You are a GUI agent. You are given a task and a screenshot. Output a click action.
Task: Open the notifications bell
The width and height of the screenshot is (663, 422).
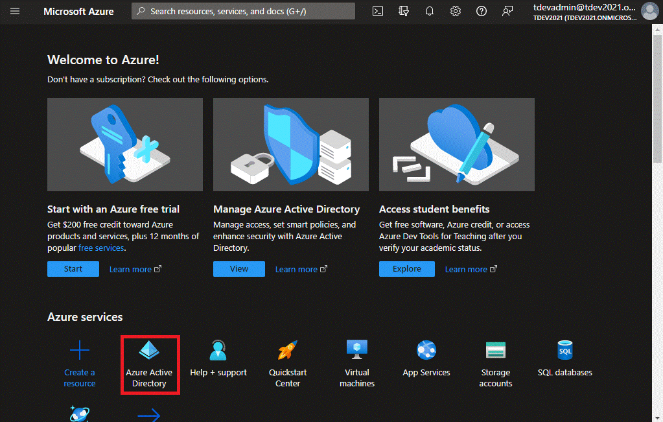(429, 11)
